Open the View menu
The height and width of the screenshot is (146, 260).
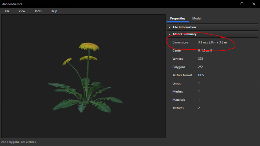[x=22, y=11]
